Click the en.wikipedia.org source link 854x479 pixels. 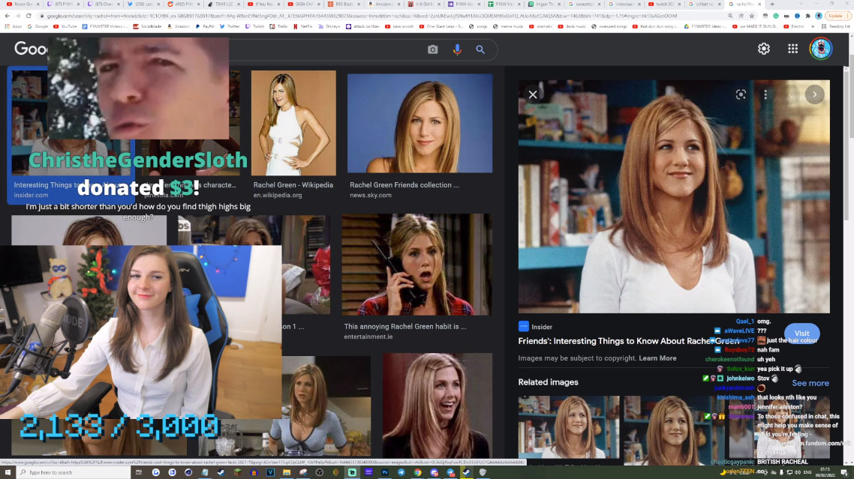[x=277, y=195]
